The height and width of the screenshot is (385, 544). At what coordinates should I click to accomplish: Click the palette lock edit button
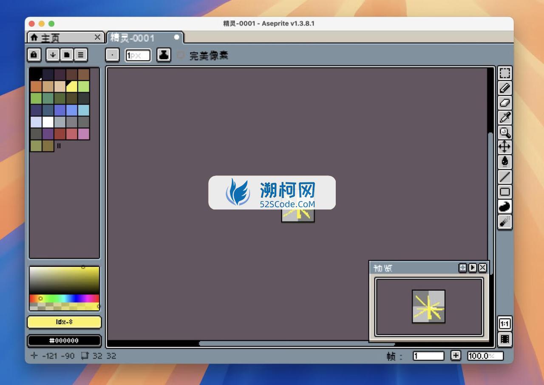point(34,55)
